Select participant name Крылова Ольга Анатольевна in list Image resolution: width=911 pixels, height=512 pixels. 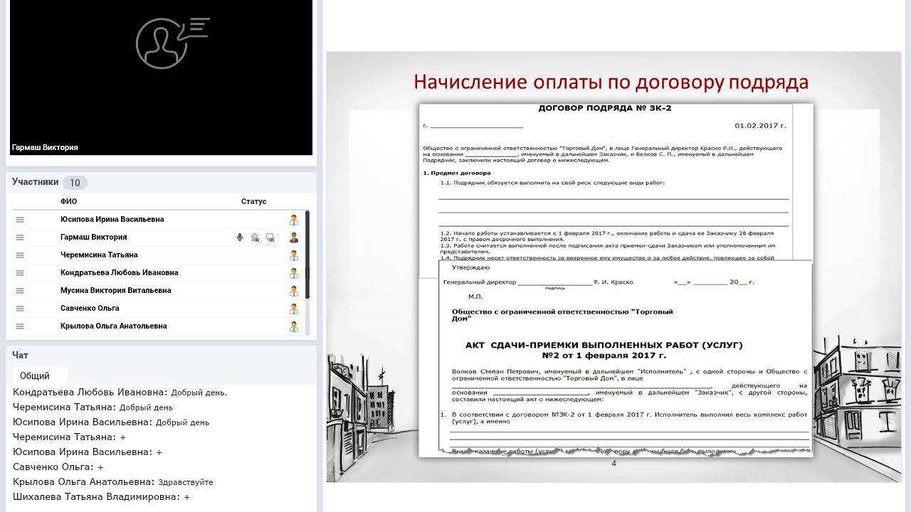click(113, 326)
